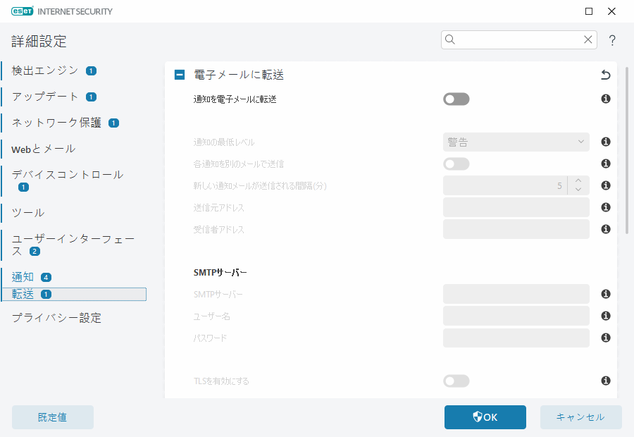Image resolution: width=634 pixels, height=437 pixels.
Task: Toggle 各通知を別のメールで送信 switch
Action: pyautogui.click(x=456, y=164)
